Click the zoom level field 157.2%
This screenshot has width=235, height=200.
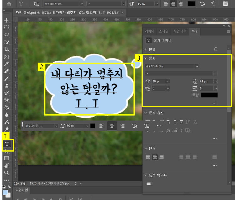click(20, 183)
